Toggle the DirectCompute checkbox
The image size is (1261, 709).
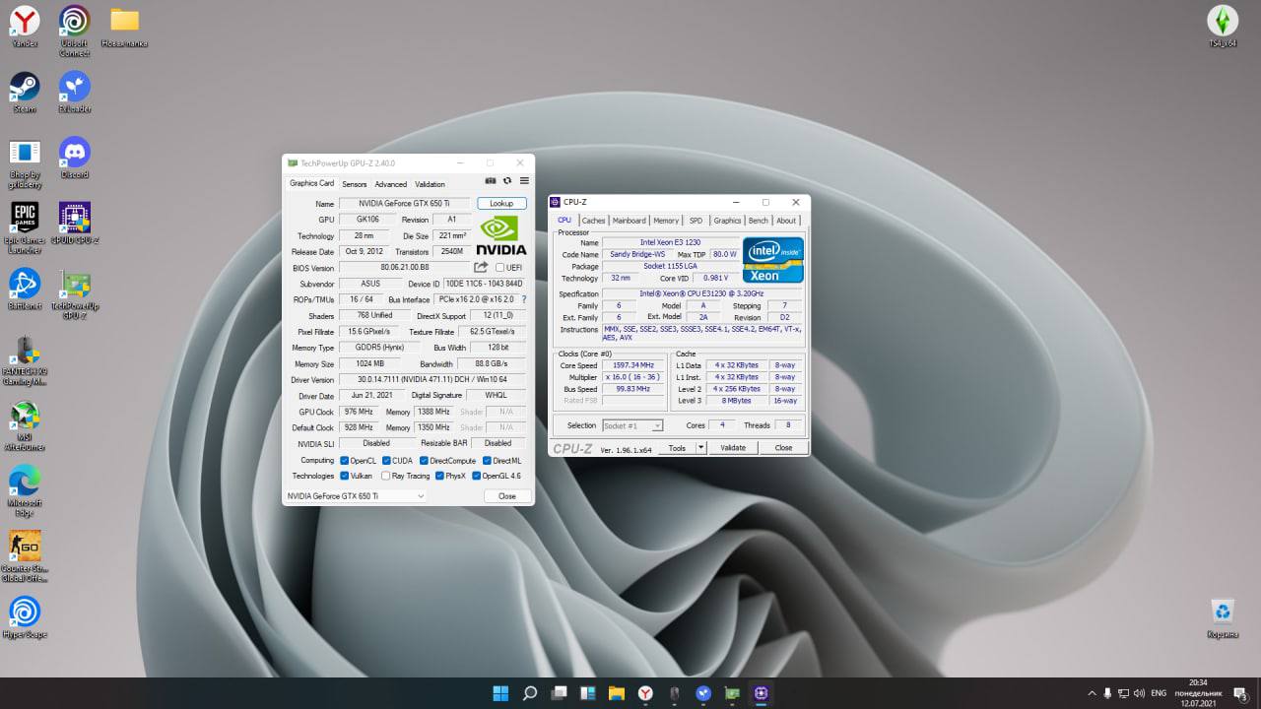coord(424,461)
